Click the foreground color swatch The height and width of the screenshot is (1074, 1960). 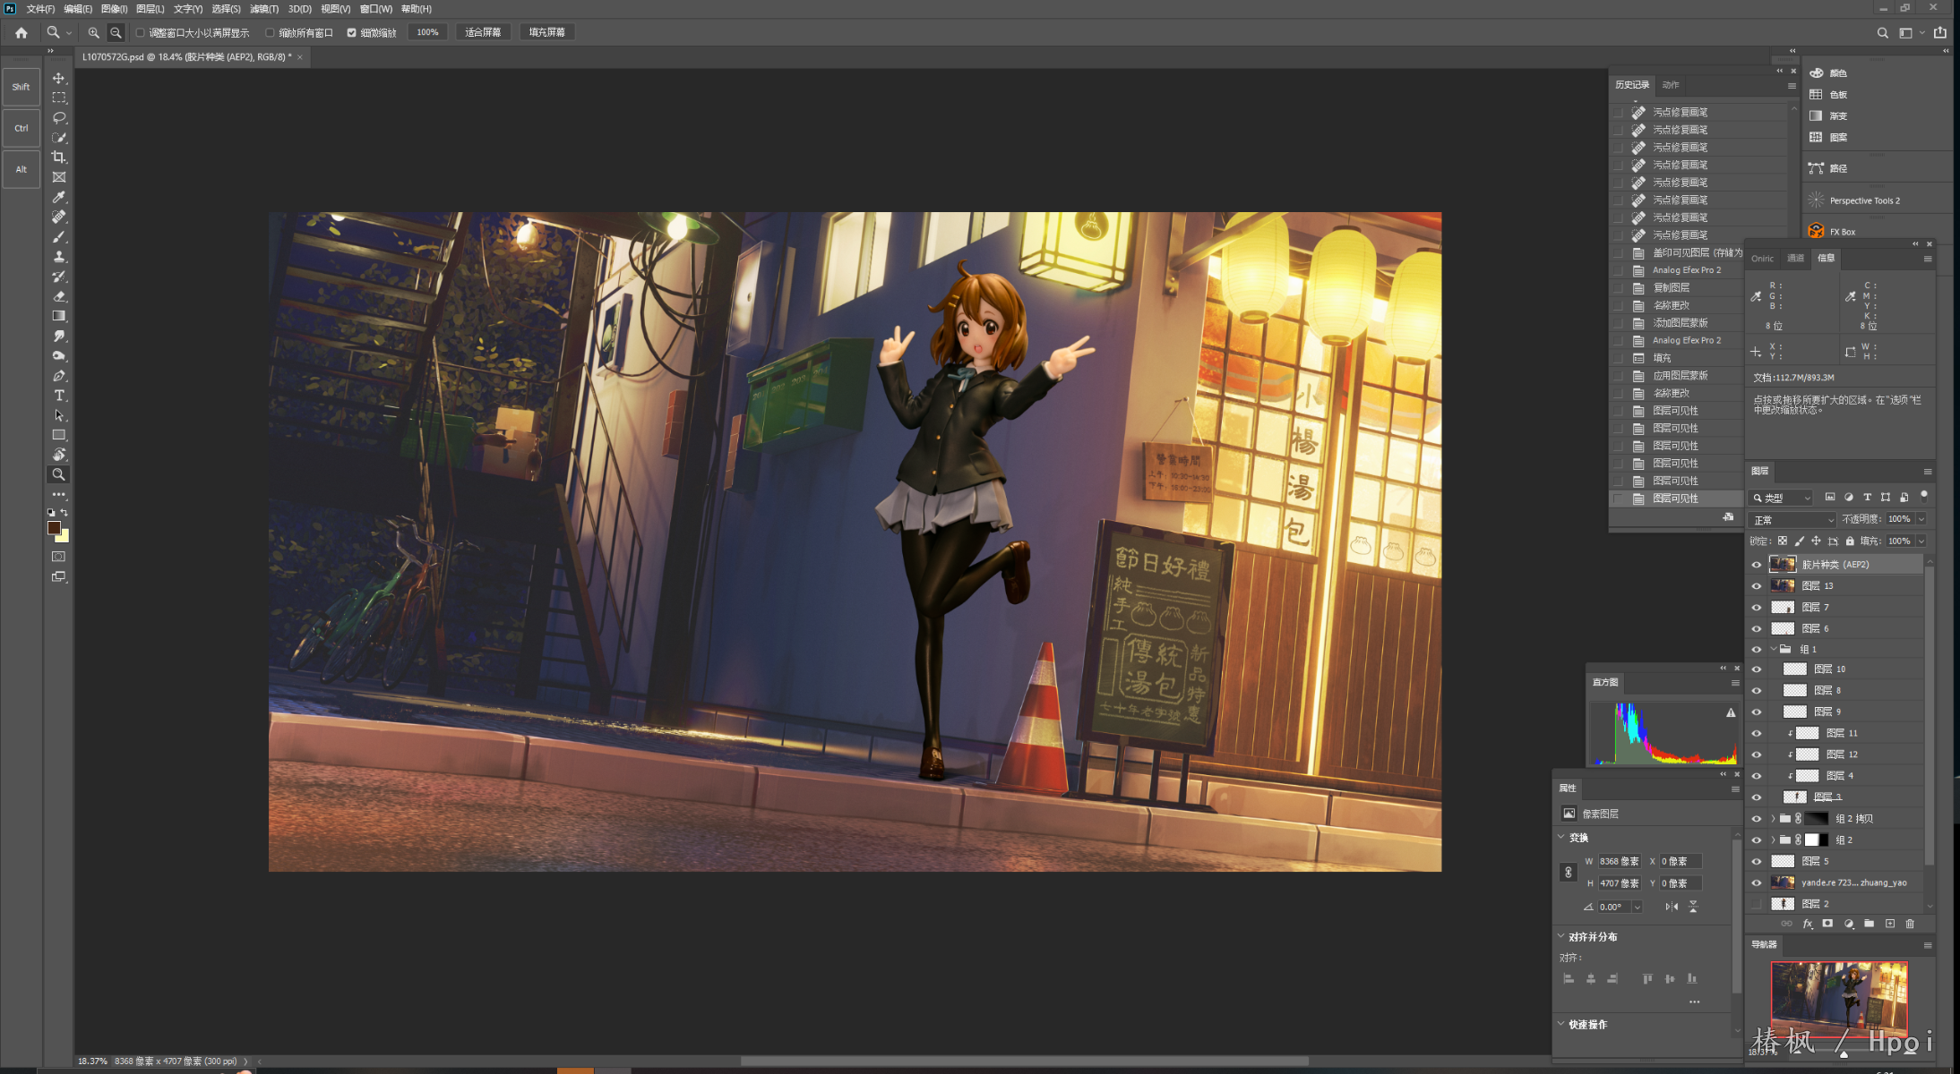tap(54, 528)
